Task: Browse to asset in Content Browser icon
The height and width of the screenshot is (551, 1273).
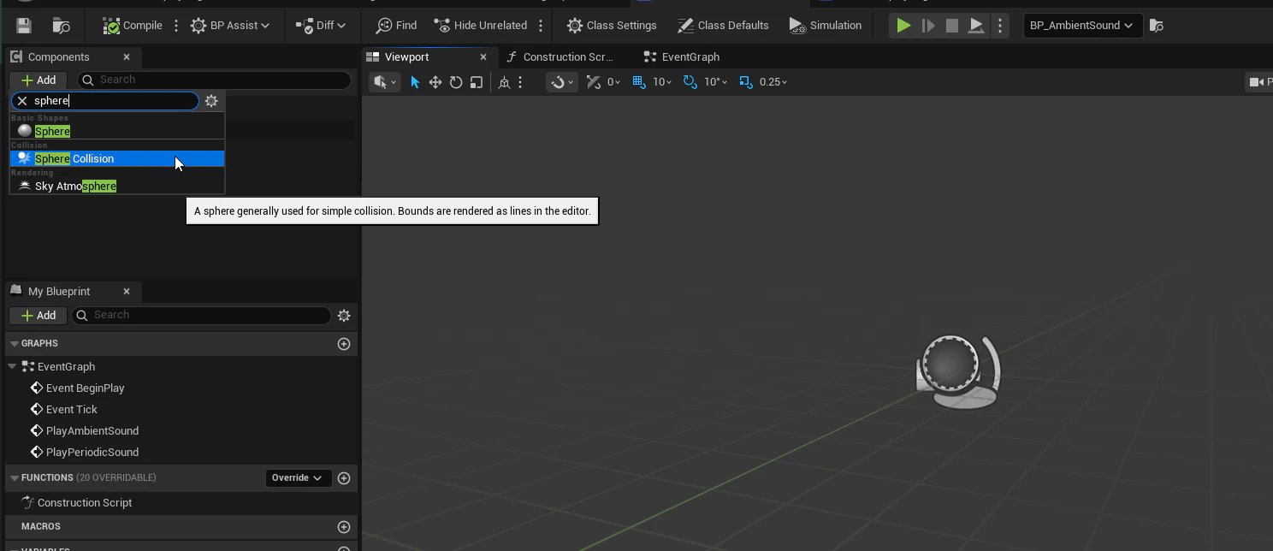Action: [61, 26]
